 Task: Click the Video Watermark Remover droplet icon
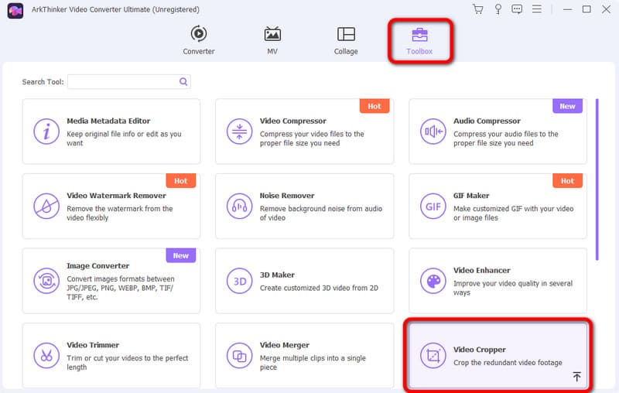click(x=46, y=206)
